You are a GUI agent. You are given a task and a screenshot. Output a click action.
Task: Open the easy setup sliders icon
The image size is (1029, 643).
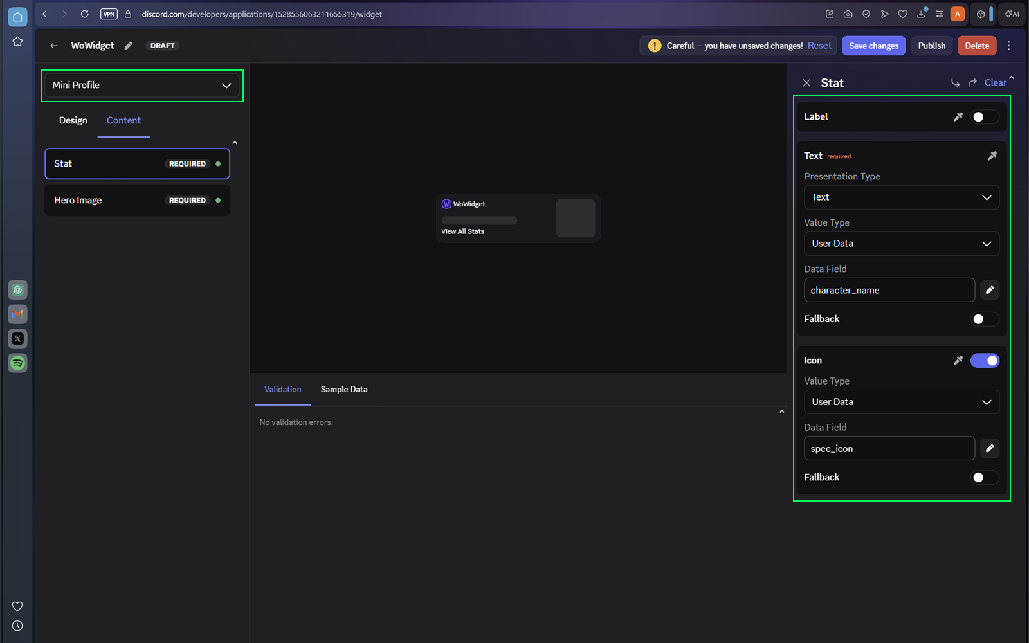coord(940,14)
